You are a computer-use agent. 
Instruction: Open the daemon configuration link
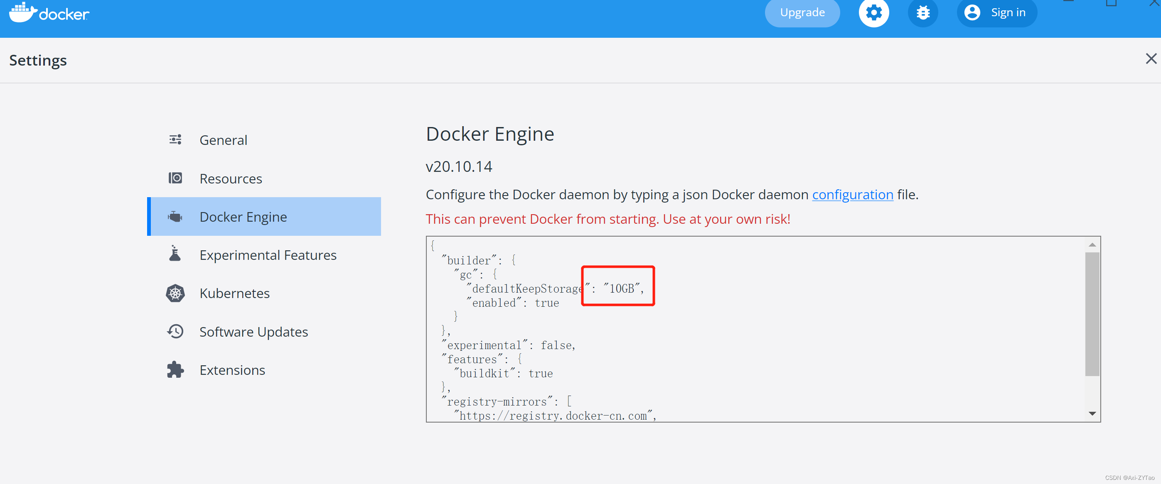852,195
